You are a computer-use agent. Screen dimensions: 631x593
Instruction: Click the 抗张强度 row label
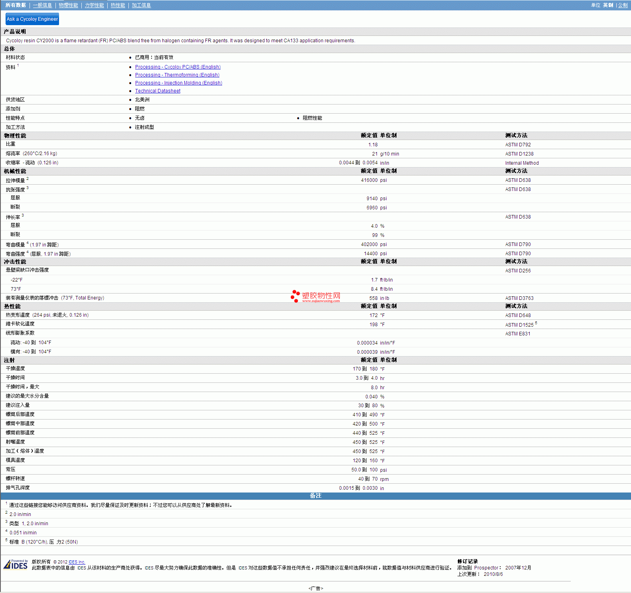pos(15,190)
